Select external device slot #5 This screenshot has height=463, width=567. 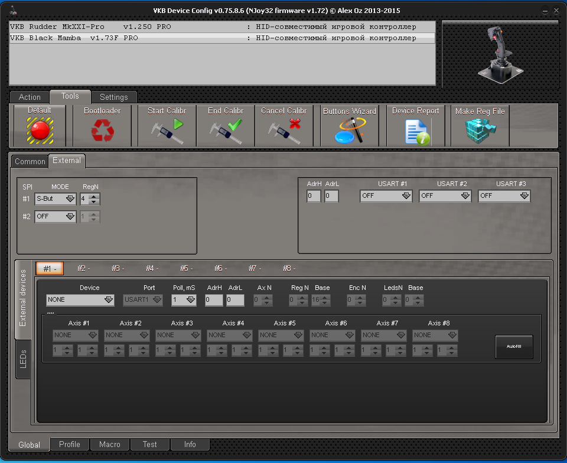186,269
